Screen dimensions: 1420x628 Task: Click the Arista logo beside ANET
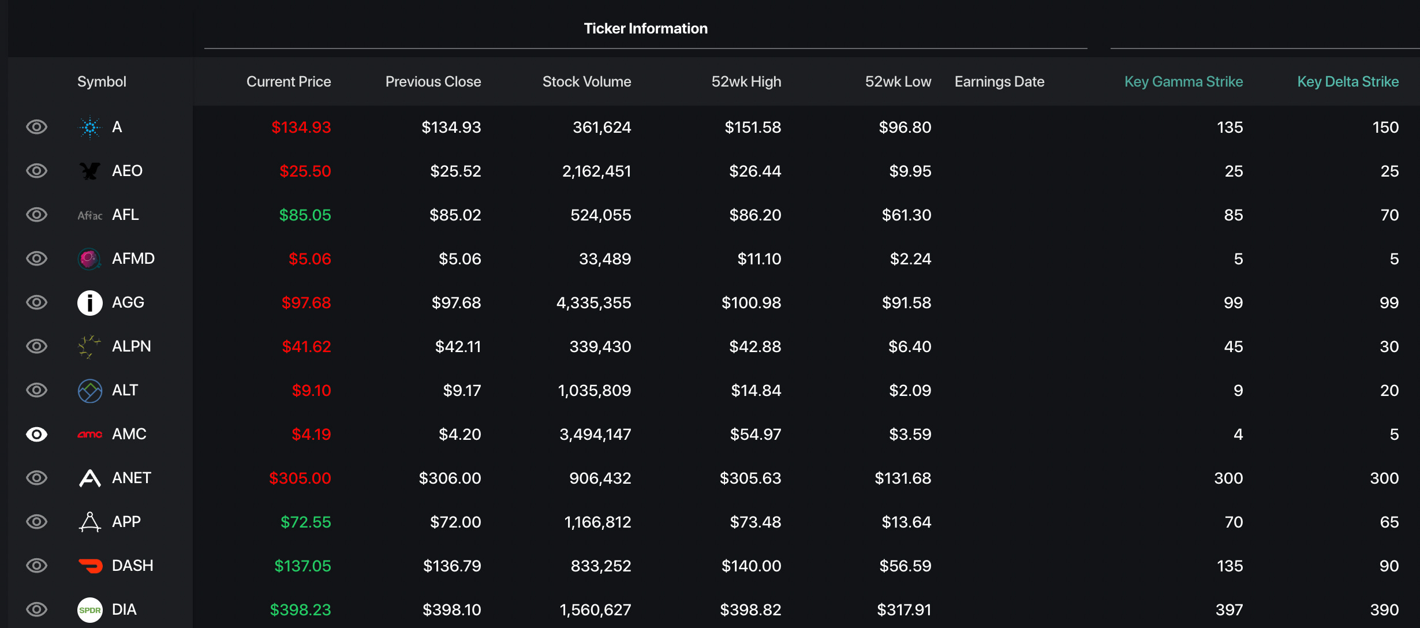pos(90,478)
